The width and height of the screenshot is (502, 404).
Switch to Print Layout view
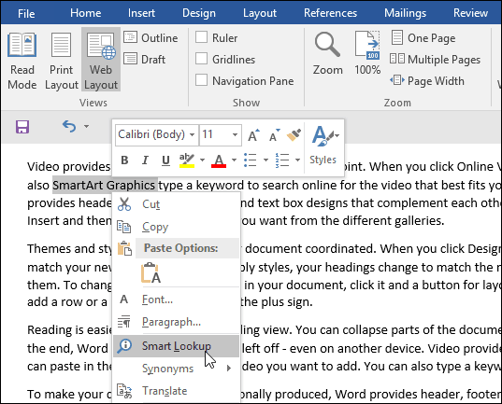pos(61,61)
